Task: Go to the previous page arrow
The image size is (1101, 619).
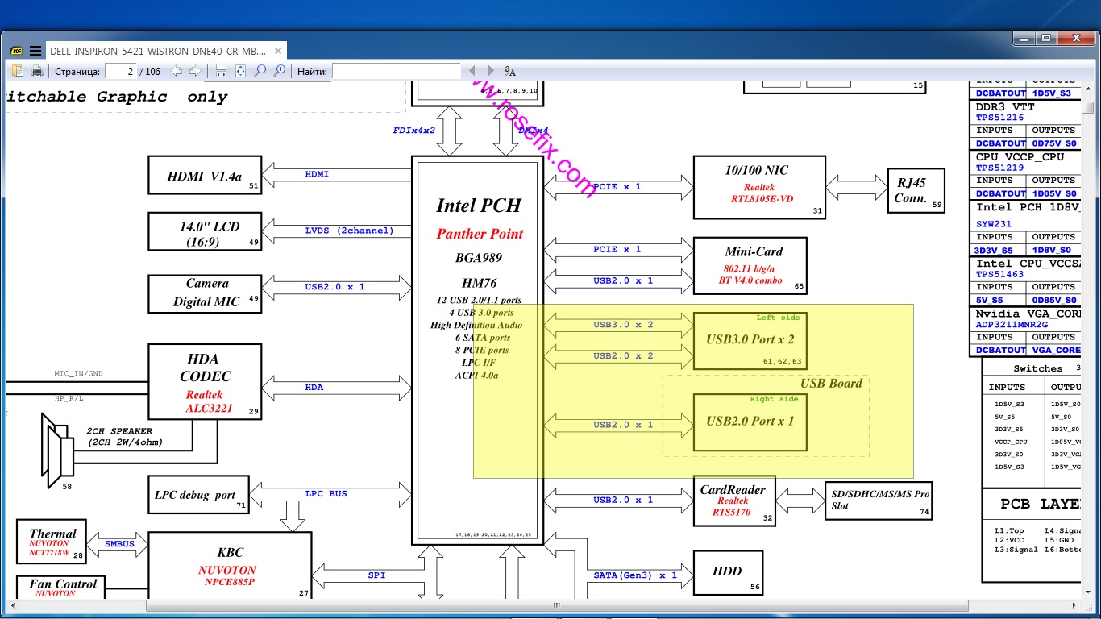Action: [176, 71]
